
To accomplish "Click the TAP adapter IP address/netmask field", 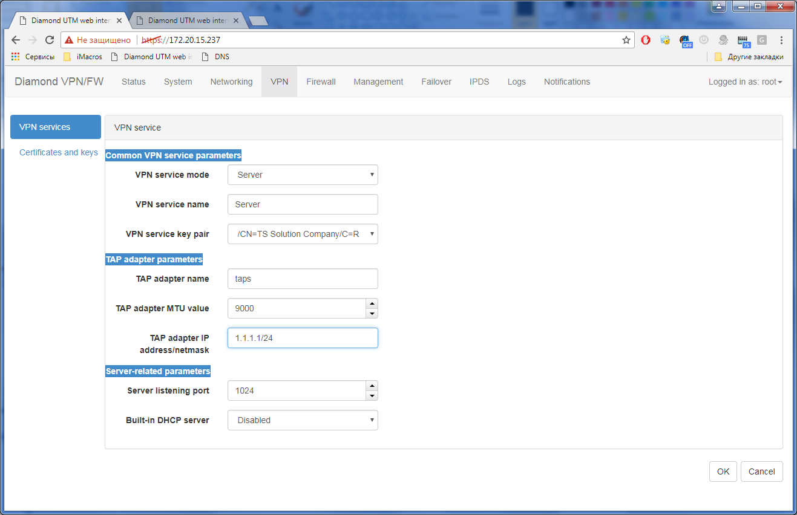I will [x=303, y=338].
